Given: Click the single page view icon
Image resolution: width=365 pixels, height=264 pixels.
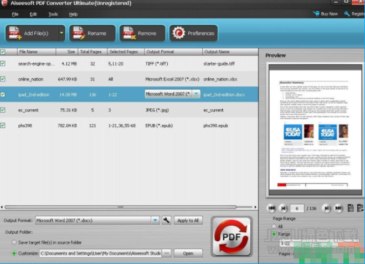Looking at the screenshot, I should click(x=351, y=208).
